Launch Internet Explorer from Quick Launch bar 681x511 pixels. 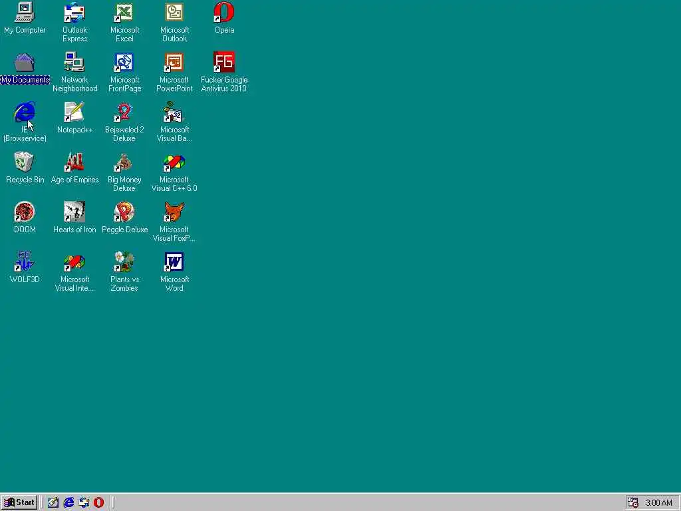pos(68,502)
